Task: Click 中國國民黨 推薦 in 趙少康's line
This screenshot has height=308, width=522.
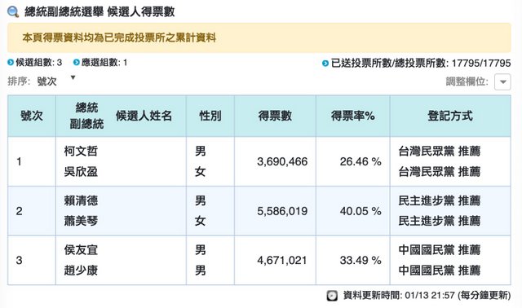Action: click(440, 271)
